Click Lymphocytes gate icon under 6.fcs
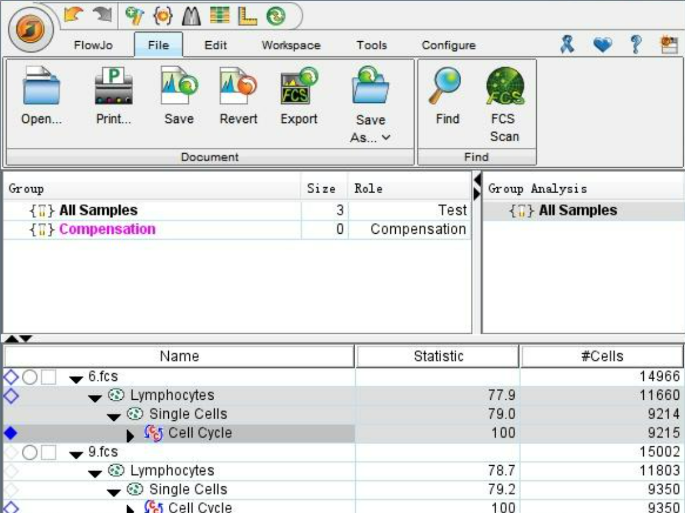685x513 pixels. (x=116, y=395)
